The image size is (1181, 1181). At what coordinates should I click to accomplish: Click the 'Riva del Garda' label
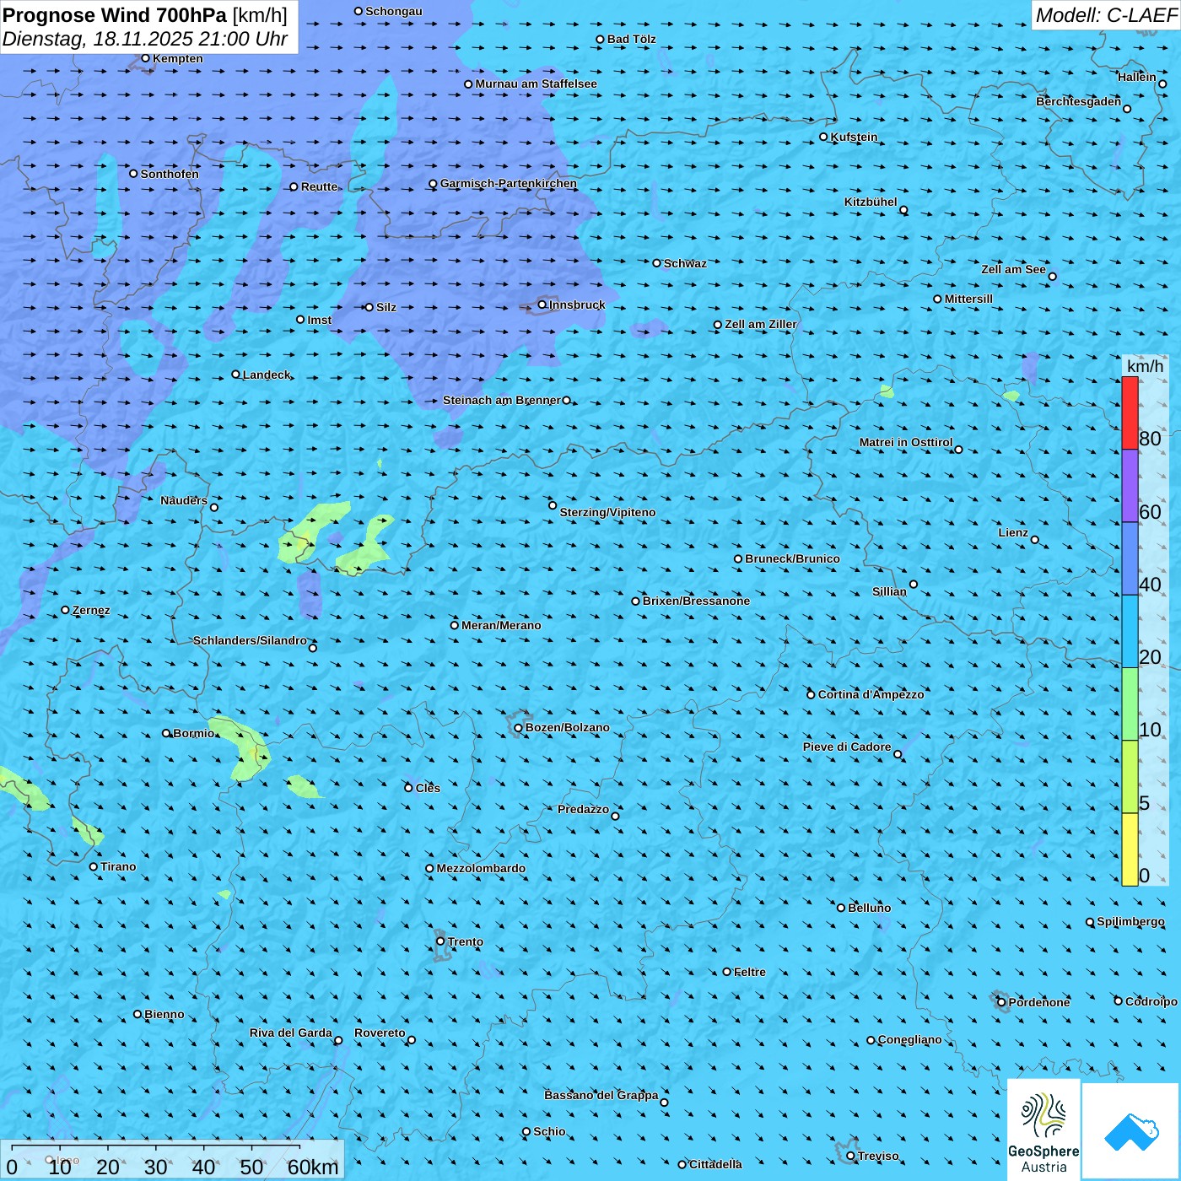coord(291,1033)
